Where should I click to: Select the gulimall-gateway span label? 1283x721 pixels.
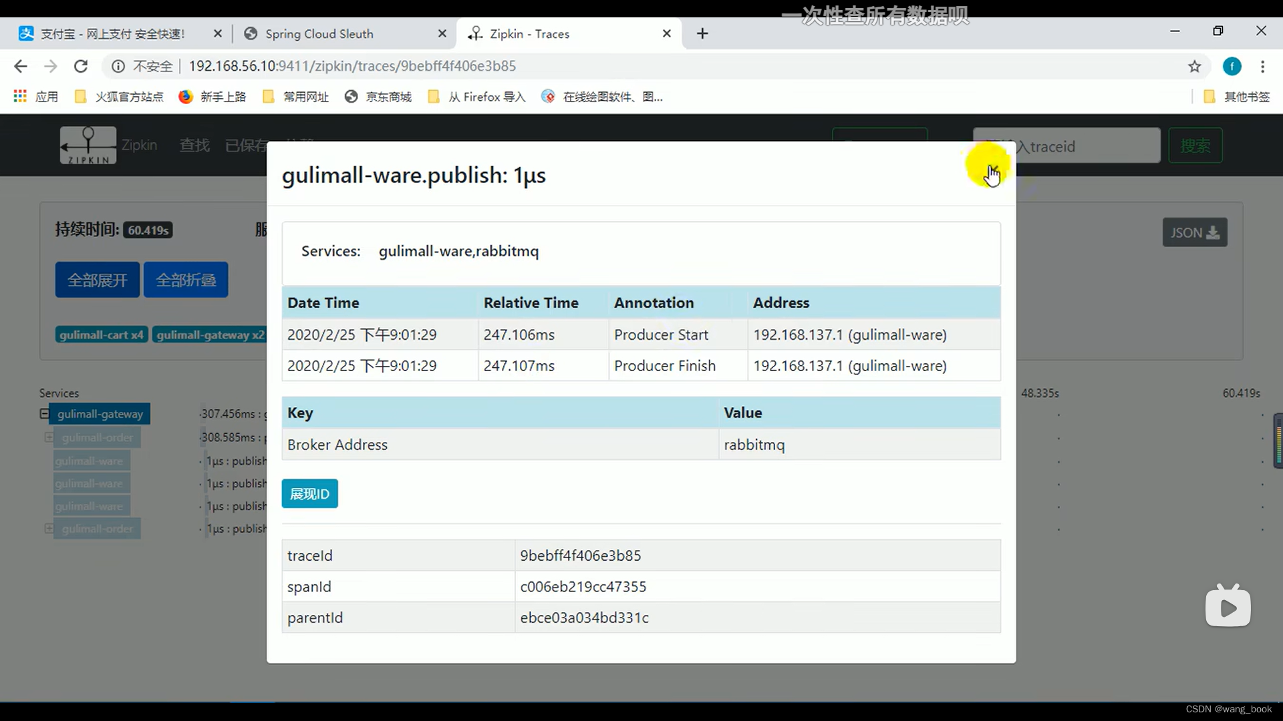pos(100,414)
